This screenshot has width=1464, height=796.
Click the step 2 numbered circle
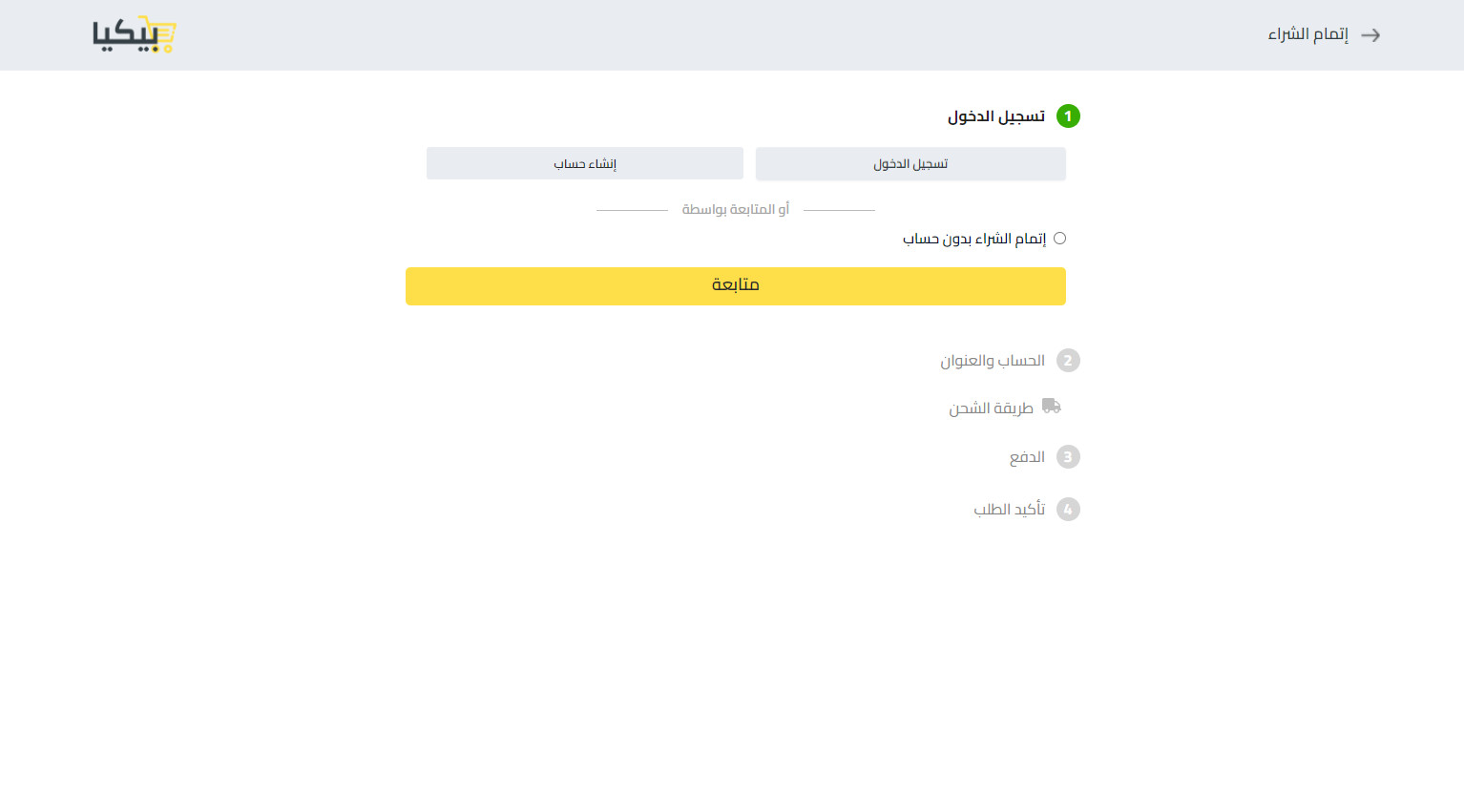pyautogui.click(x=1070, y=360)
